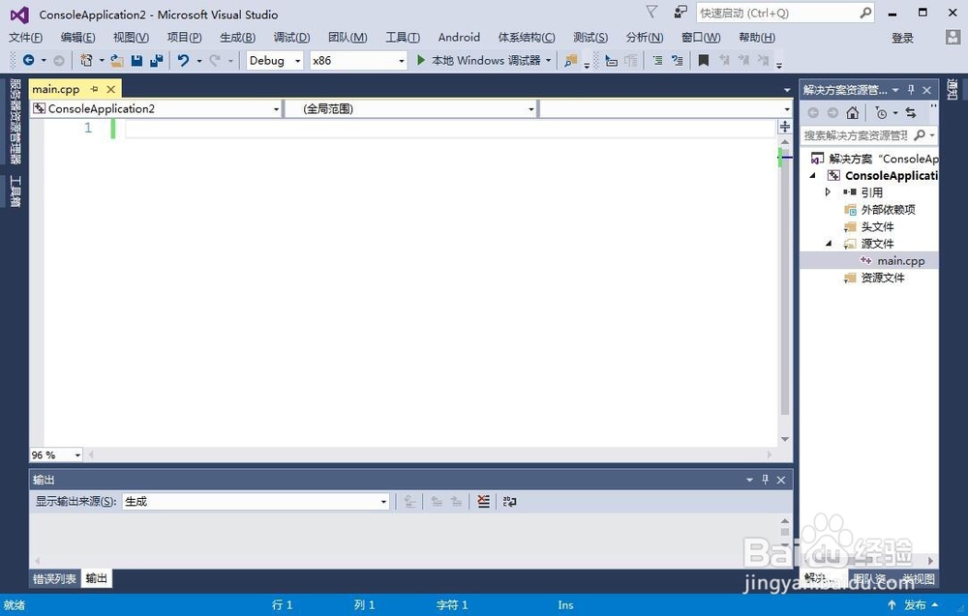Select the 资源文件 folder
The image size is (968, 616).
882,279
